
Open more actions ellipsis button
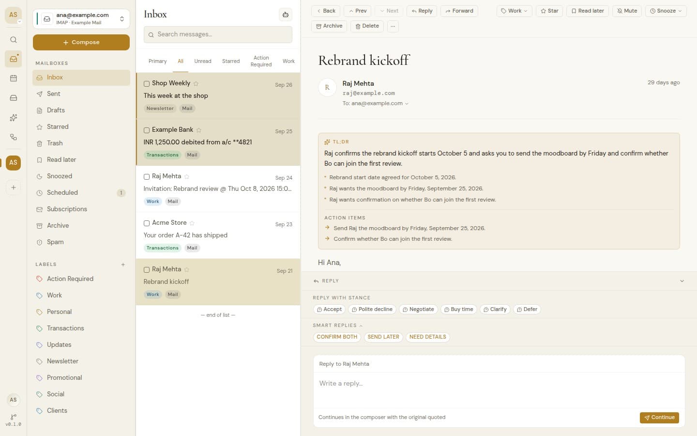[x=393, y=26]
